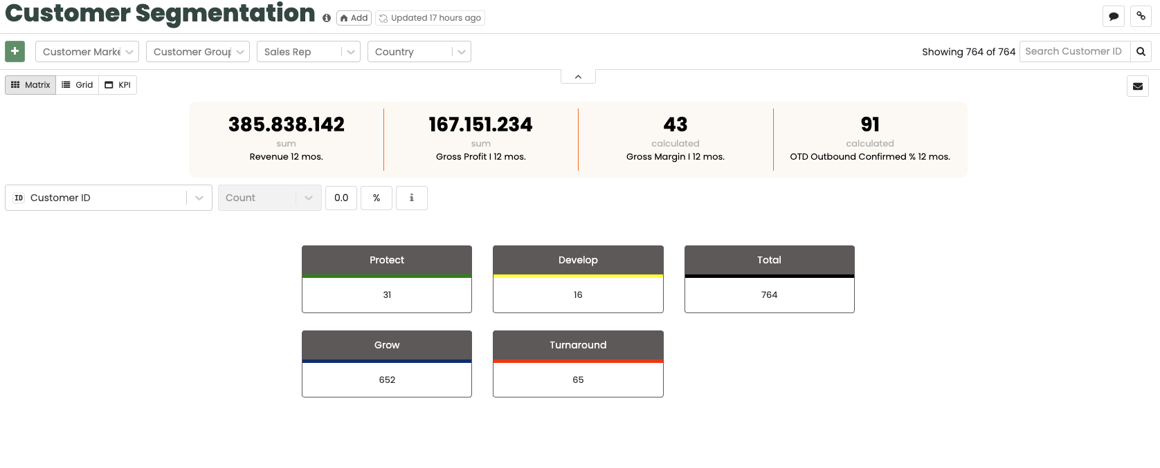This screenshot has height=468, width=1160.
Task: Click the green plus add filter button
Action: [15, 51]
